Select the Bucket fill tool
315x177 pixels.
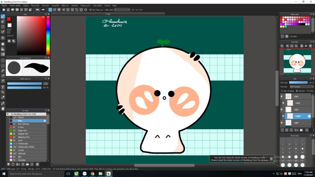3,49
